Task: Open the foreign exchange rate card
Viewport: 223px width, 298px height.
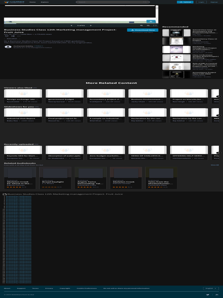Action: pyautogui.click(x=23, y=96)
